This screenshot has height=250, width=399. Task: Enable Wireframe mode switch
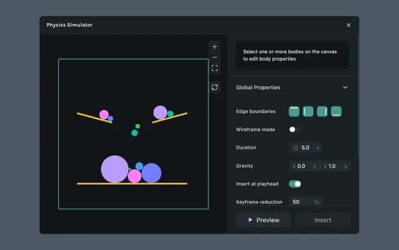(x=295, y=130)
